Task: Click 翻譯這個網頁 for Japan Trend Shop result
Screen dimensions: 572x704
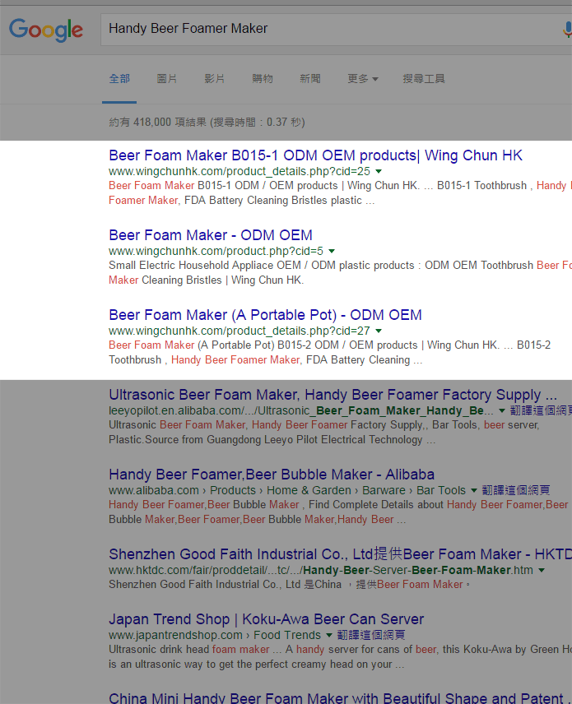Action: tap(370, 635)
